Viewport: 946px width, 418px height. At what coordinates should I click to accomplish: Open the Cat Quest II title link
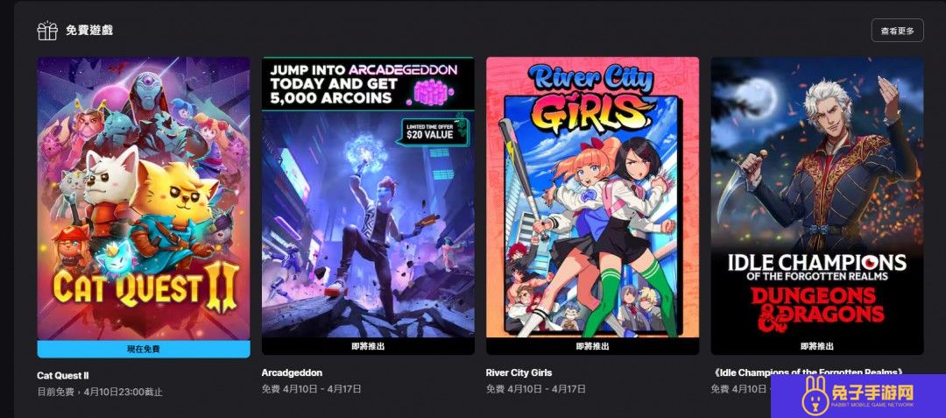click(x=63, y=375)
